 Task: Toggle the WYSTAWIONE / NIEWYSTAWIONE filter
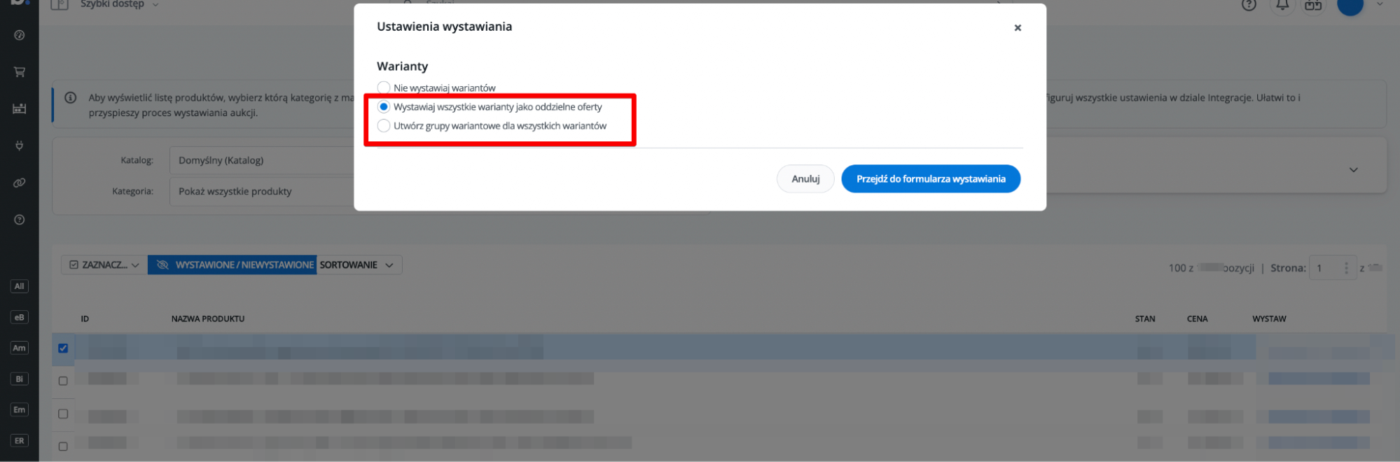pyautogui.click(x=233, y=265)
